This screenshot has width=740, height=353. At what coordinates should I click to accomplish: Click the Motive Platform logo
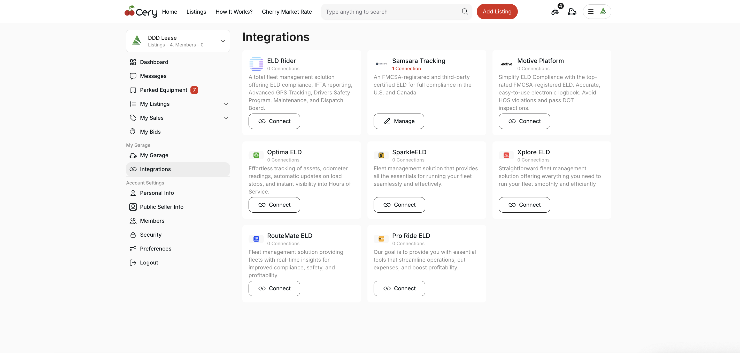(506, 64)
